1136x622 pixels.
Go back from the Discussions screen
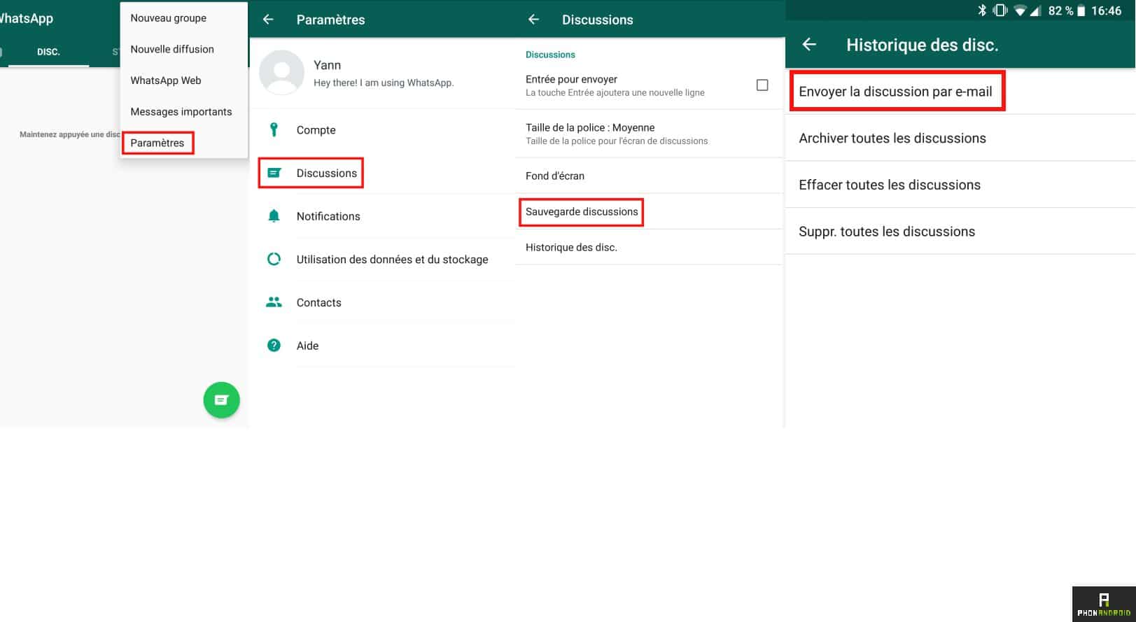[533, 20]
